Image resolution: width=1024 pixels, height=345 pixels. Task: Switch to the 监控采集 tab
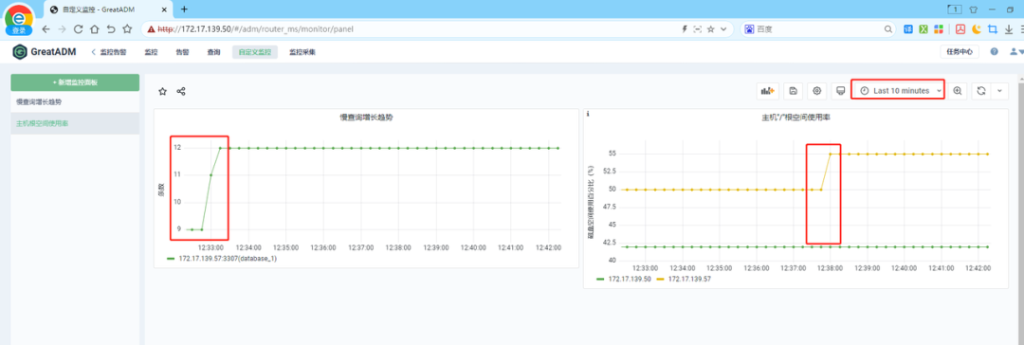point(302,52)
